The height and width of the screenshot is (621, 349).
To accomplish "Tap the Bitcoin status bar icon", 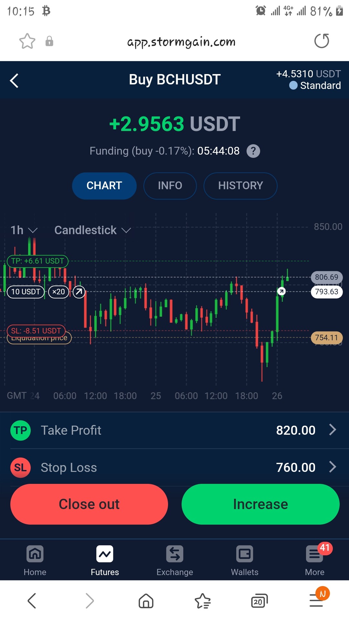I will [46, 11].
